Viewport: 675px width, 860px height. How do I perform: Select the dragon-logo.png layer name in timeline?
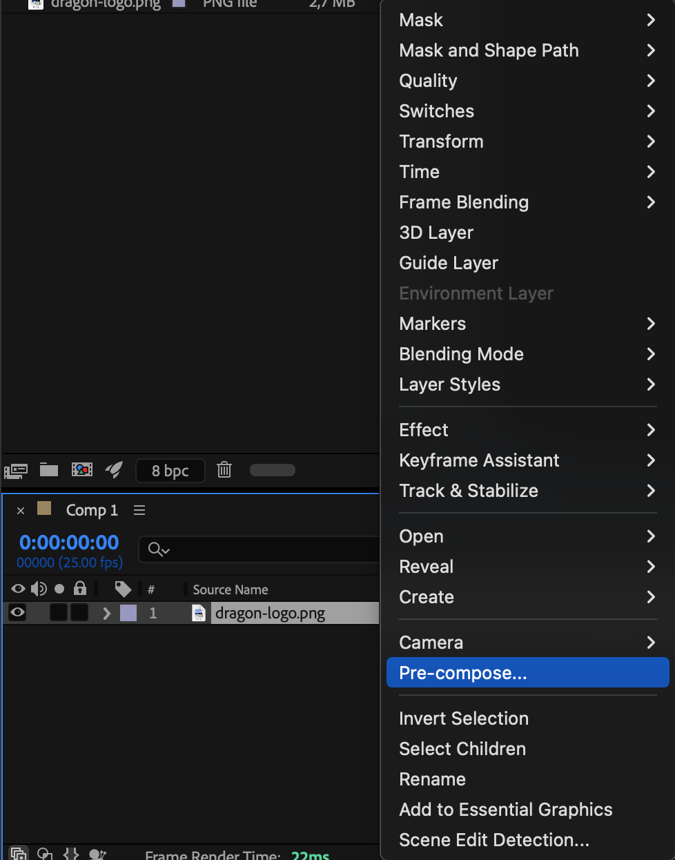click(x=271, y=614)
